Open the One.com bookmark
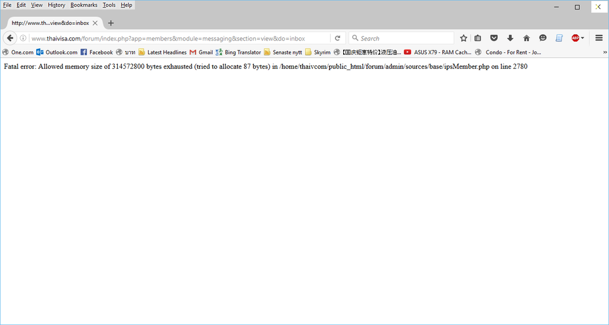 tap(18, 52)
